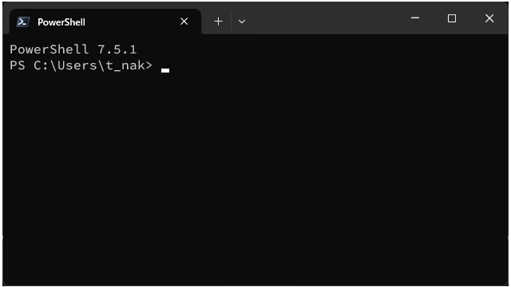Click the "PS" prefix of the prompt

pyautogui.click(x=18, y=65)
